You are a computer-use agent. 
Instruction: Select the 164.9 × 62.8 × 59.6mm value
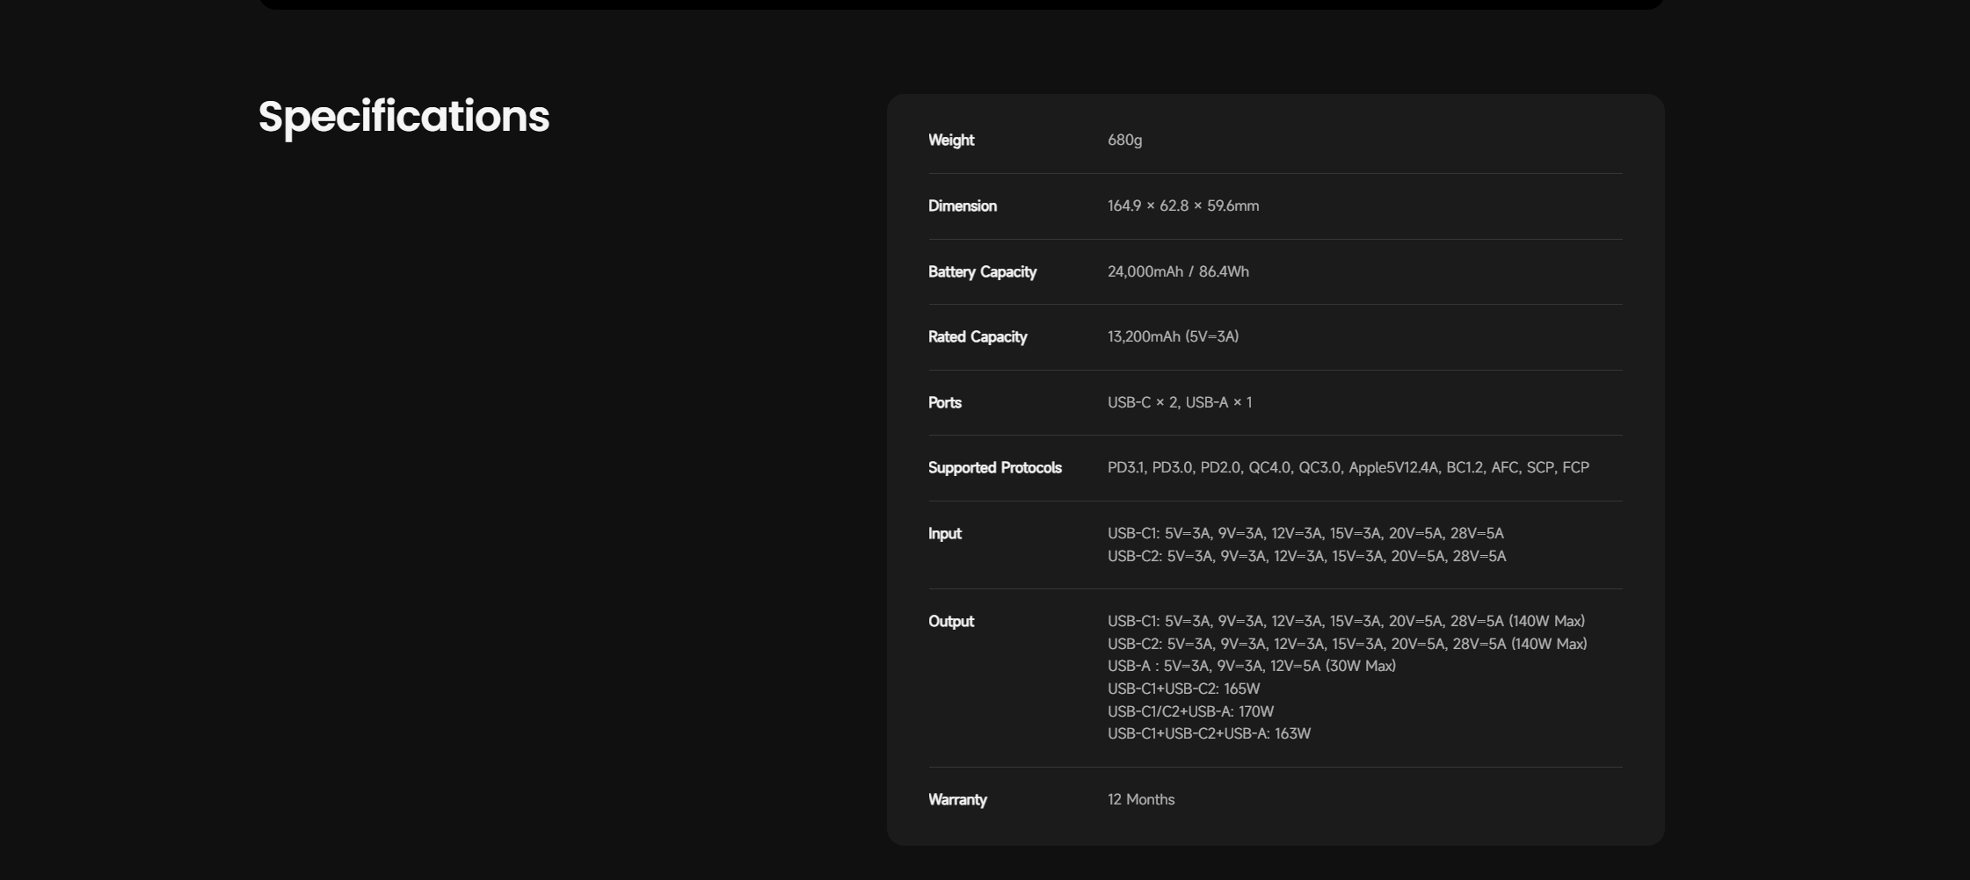[x=1182, y=206]
